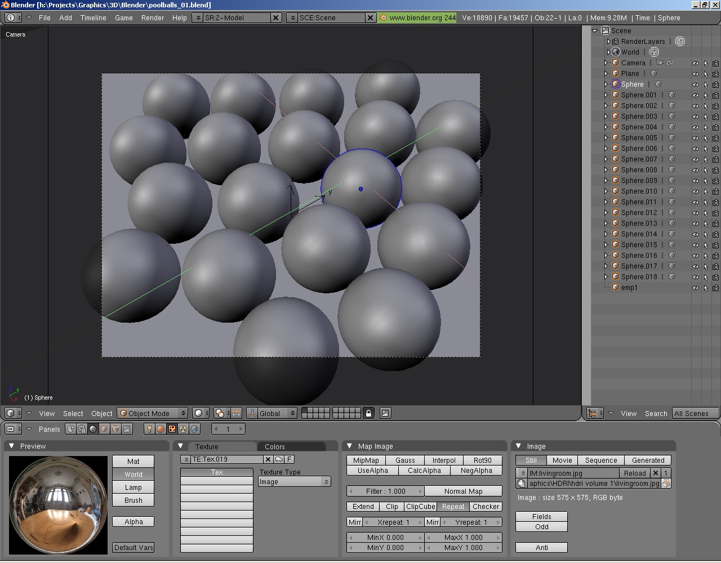Open the world buttons globe icon
The width and height of the screenshot is (721, 563).
tap(194, 429)
